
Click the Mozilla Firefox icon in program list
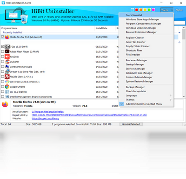pyautogui.click(x=7, y=37)
